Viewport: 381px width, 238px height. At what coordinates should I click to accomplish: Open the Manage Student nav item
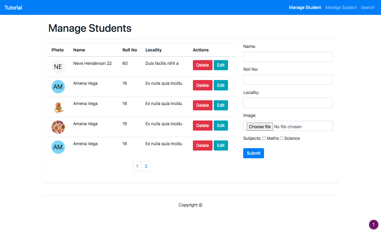[x=305, y=7]
